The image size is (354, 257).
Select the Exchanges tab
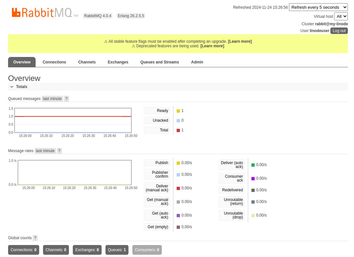118,62
